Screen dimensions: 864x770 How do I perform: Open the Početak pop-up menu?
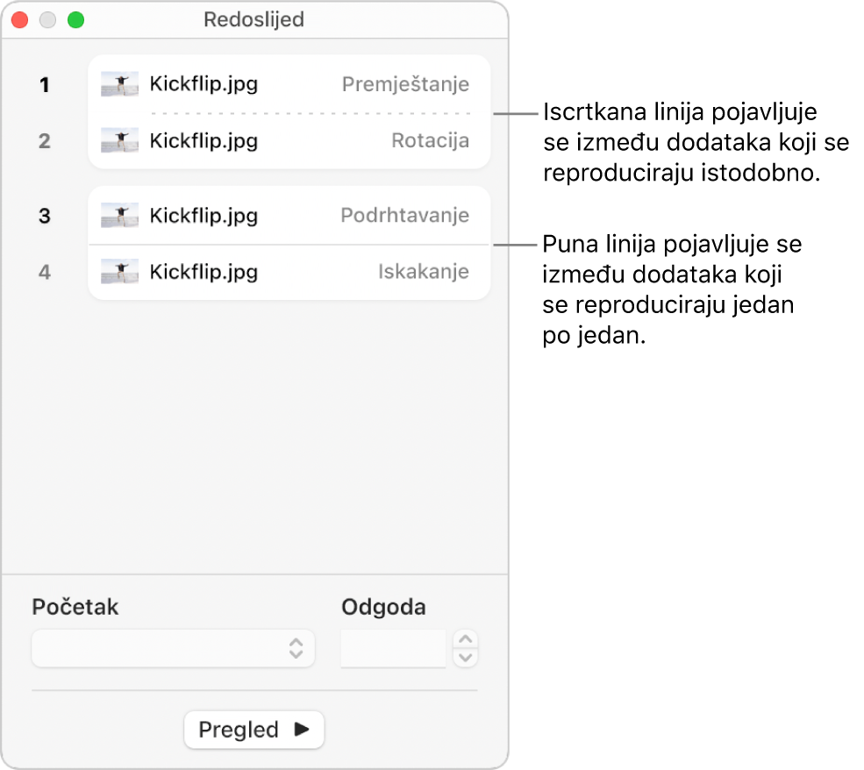173,648
